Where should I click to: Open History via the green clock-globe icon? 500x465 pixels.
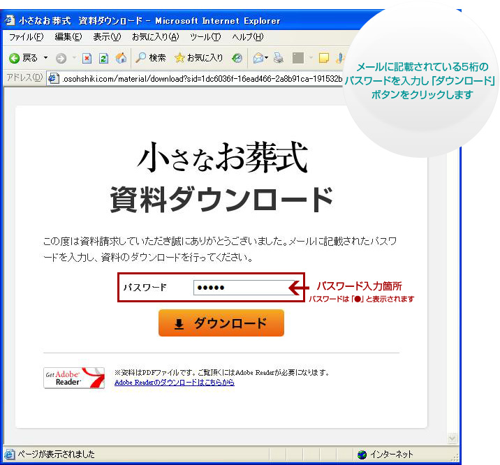pos(237,58)
